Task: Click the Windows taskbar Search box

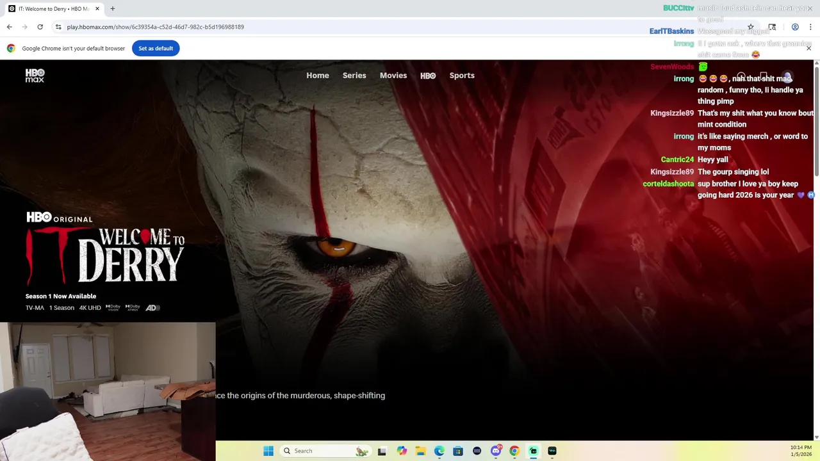Action: coord(325,451)
